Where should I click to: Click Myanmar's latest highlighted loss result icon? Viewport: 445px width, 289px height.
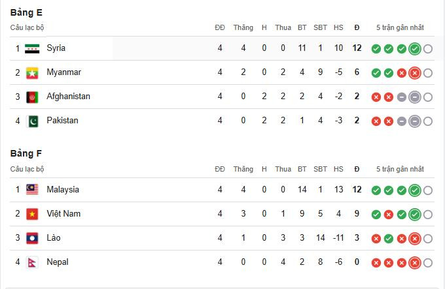414,73
